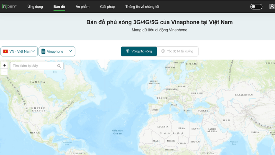Focus the Tìm kiếm tại đây search field

pyautogui.click(x=37, y=66)
